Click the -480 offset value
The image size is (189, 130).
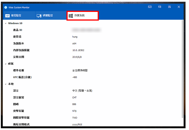75,77
